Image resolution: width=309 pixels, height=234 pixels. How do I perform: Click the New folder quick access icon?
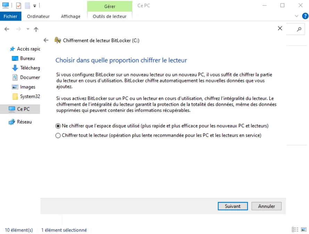pyautogui.click(x=27, y=6)
